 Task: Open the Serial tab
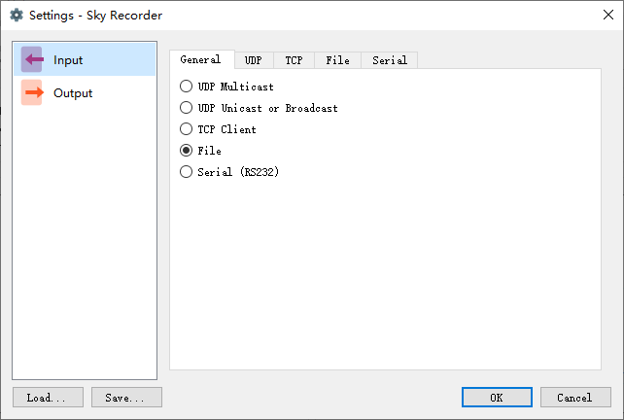(389, 60)
